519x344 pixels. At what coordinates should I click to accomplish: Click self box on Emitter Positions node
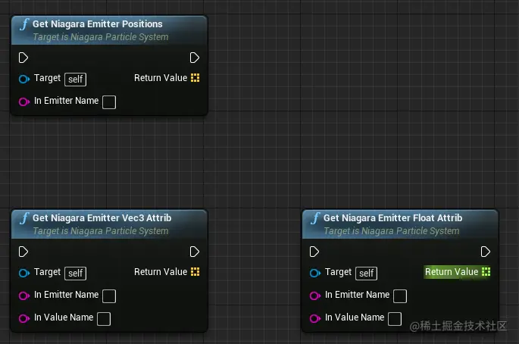(x=76, y=80)
